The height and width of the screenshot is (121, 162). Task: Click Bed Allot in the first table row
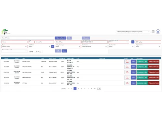click(x=127, y=62)
